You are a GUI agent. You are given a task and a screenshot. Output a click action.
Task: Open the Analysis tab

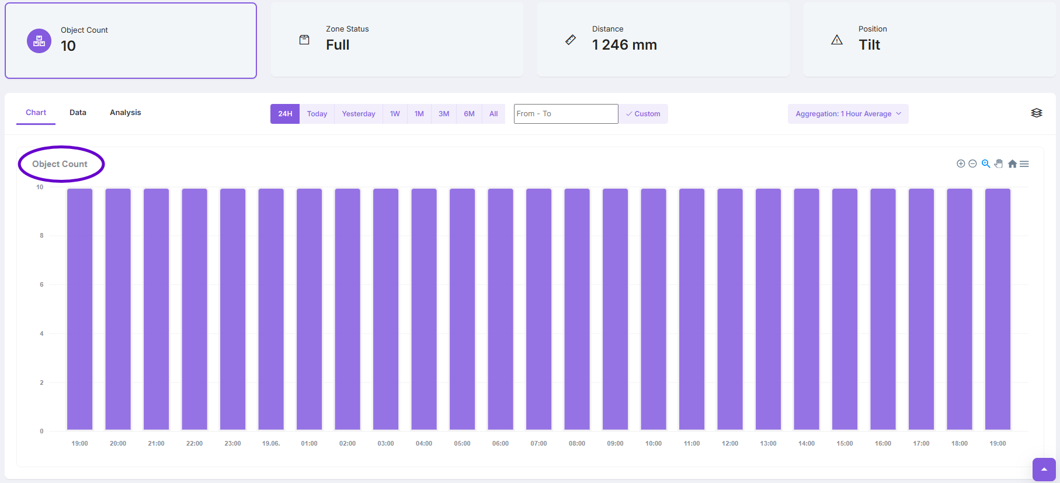125,113
